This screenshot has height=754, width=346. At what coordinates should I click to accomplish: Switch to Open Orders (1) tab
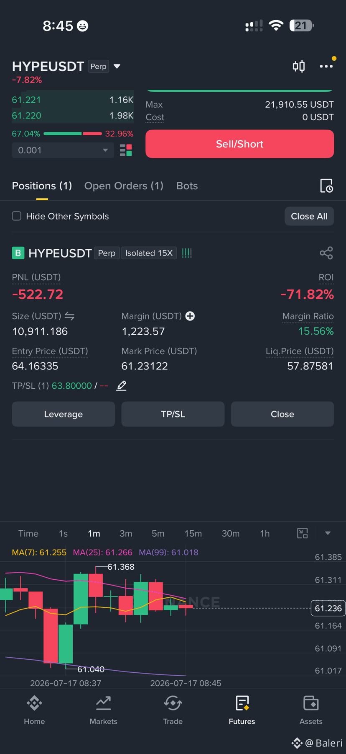124,186
